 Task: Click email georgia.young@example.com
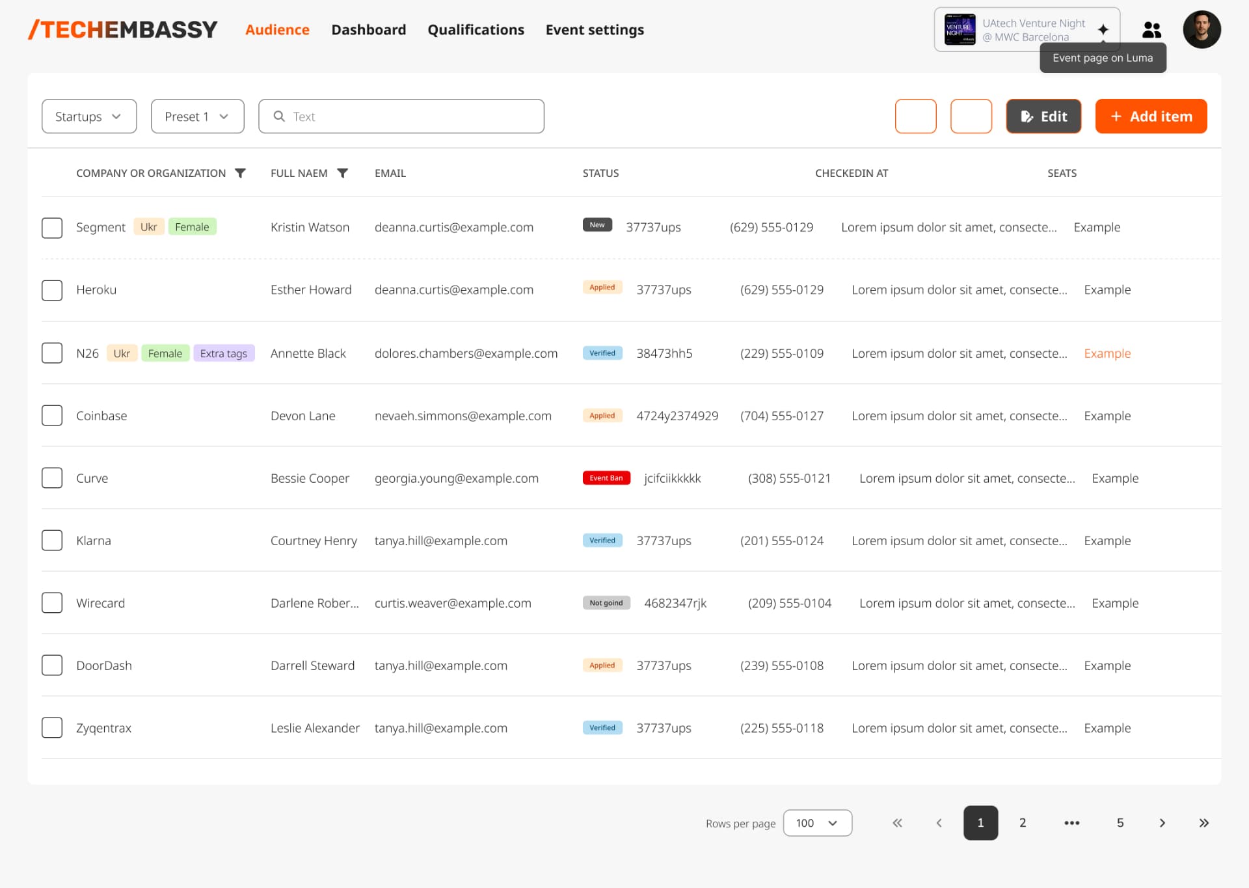click(x=457, y=478)
